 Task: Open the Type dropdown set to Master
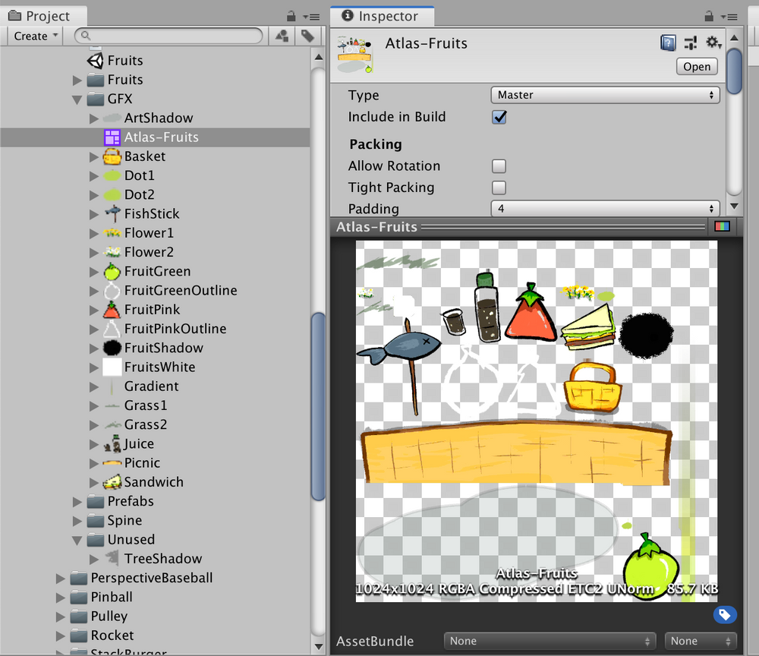pos(605,95)
